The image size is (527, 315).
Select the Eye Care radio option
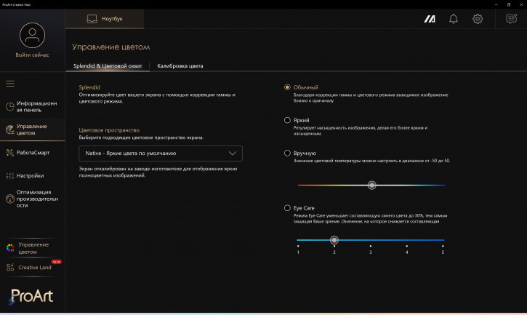click(x=287, y=208)
